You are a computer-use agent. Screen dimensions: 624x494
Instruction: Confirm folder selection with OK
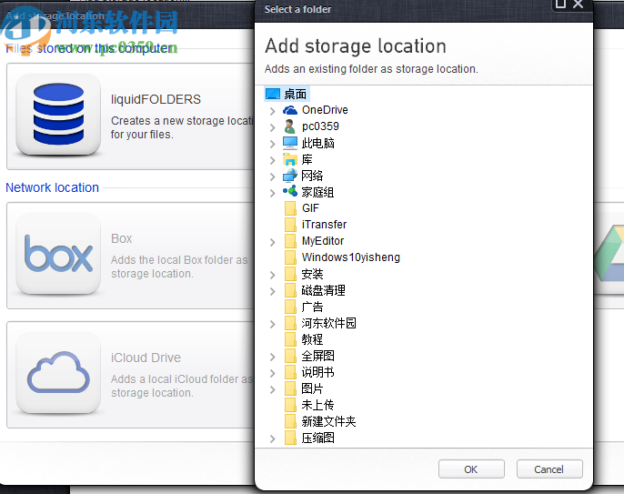[x=471, y=469]
